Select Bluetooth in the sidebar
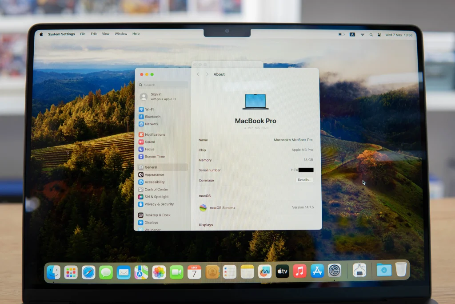The width and height of the screenshot is (455, 304). 152,117
